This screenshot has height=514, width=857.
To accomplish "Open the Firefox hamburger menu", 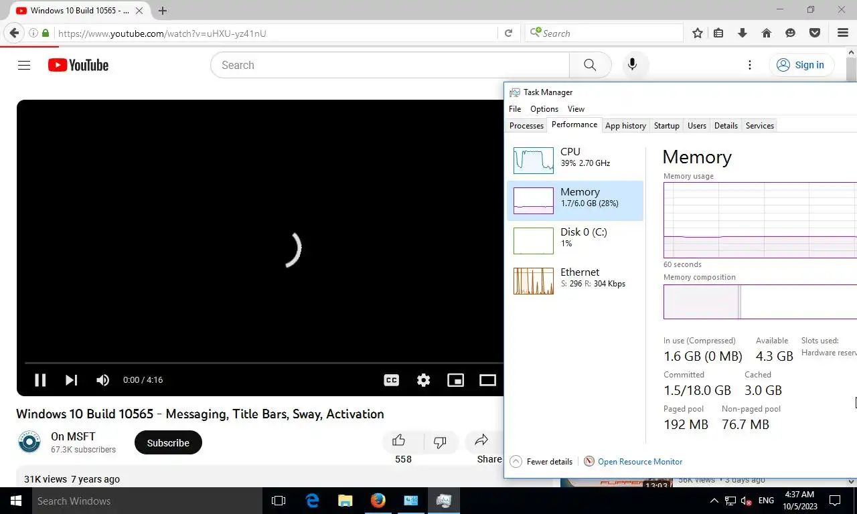I will (843, 33).
